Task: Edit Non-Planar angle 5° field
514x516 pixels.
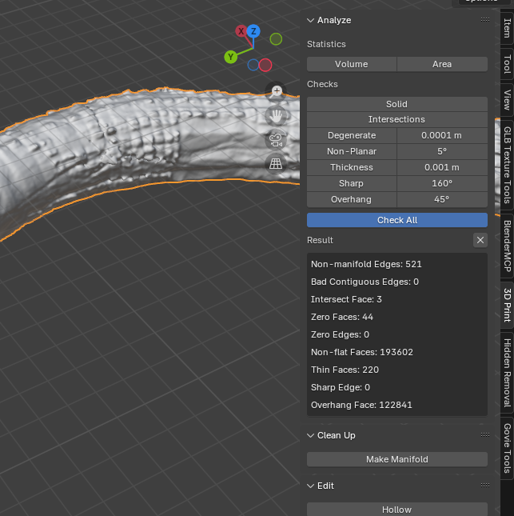Action: point(442,151)
